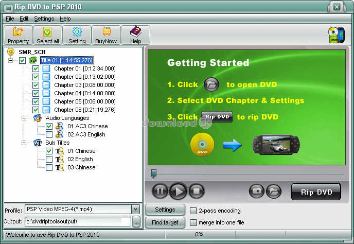Click the Find target button

165,222
